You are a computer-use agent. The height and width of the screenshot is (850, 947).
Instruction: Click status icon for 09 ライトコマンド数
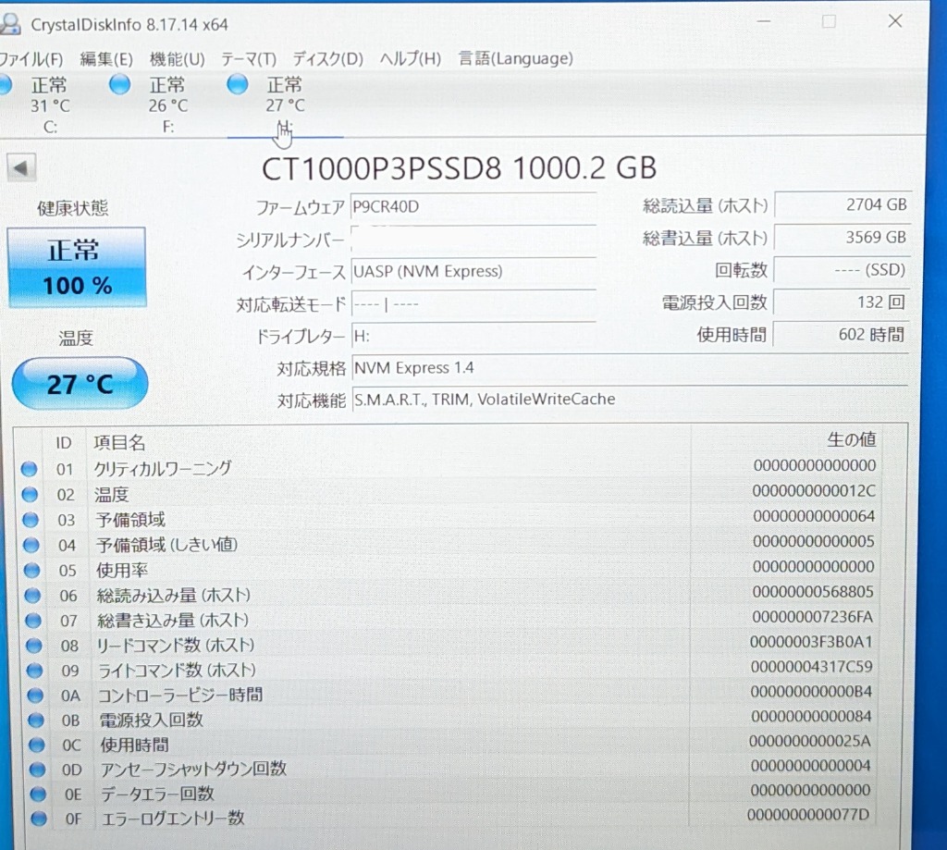click(34, 670)
